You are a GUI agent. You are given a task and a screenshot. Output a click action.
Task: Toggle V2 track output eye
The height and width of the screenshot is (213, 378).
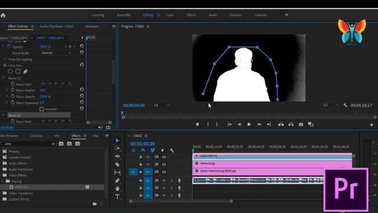tap(164, 164)
